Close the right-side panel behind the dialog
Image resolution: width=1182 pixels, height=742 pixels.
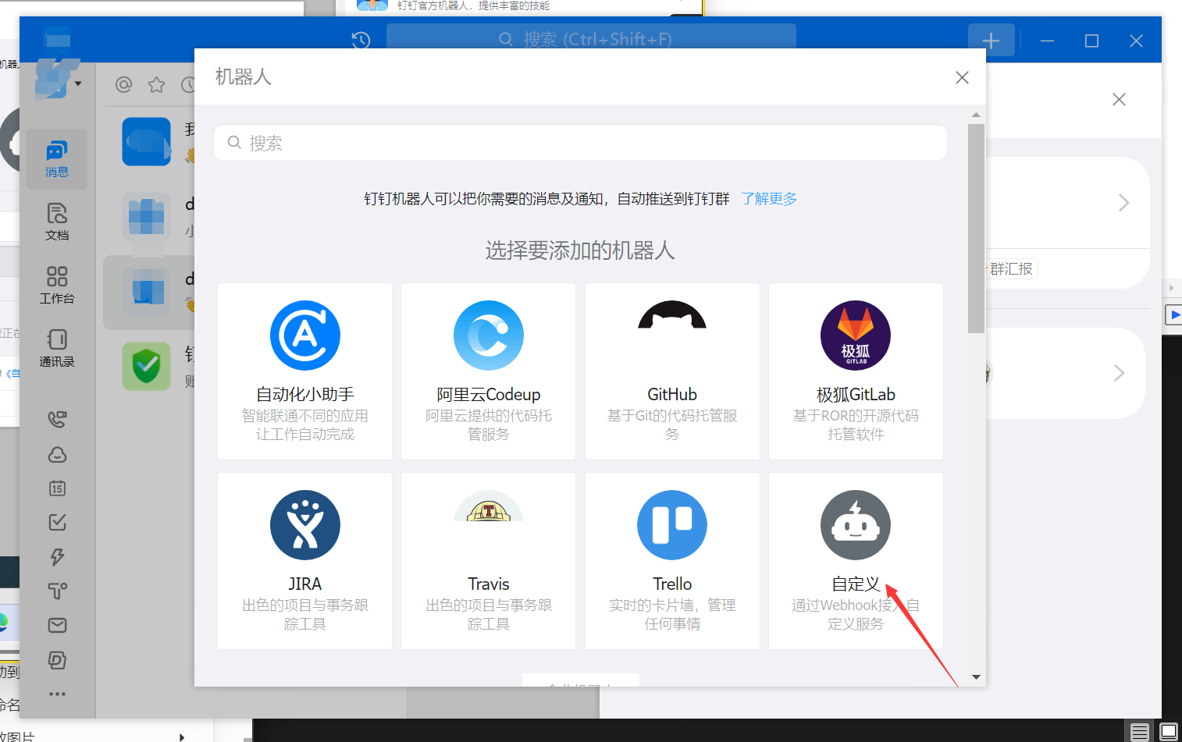tap(1119, 99)
